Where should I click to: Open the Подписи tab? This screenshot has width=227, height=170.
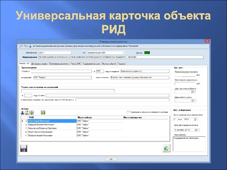click(121, 64)
